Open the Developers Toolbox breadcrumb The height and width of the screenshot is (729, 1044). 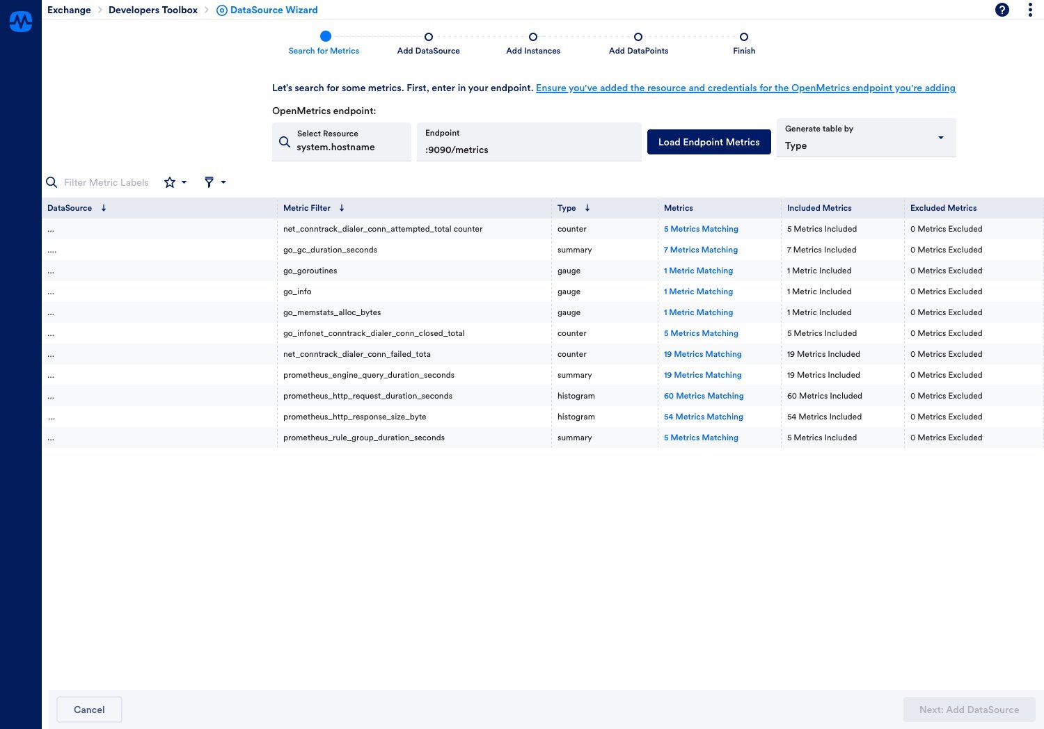153,10
